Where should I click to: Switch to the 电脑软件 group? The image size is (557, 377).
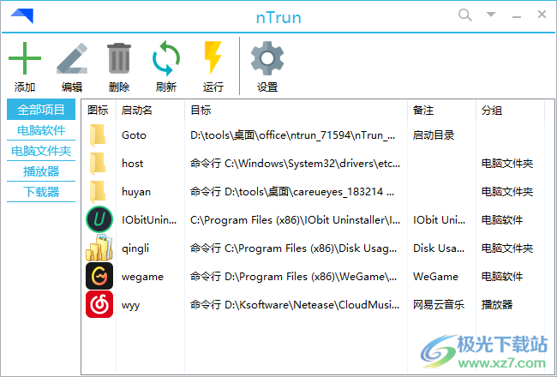[x=41, y=130]
